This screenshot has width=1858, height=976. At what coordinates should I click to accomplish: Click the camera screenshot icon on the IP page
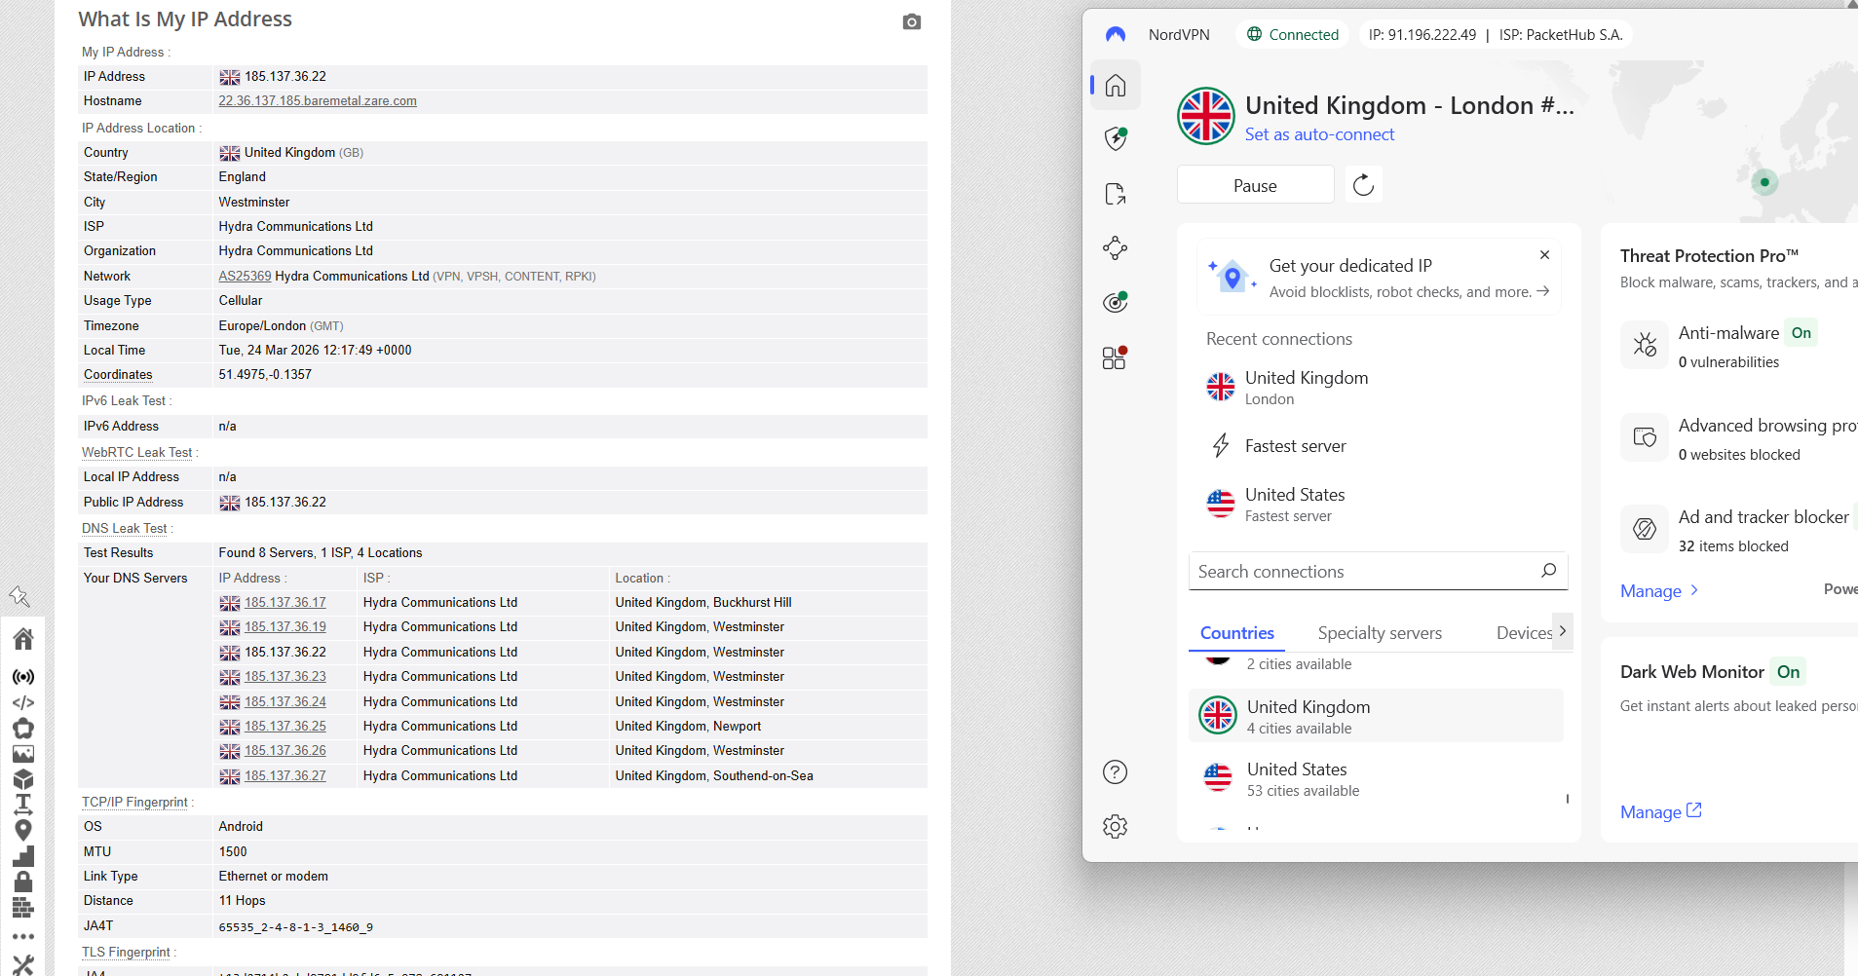click(910, 21)
